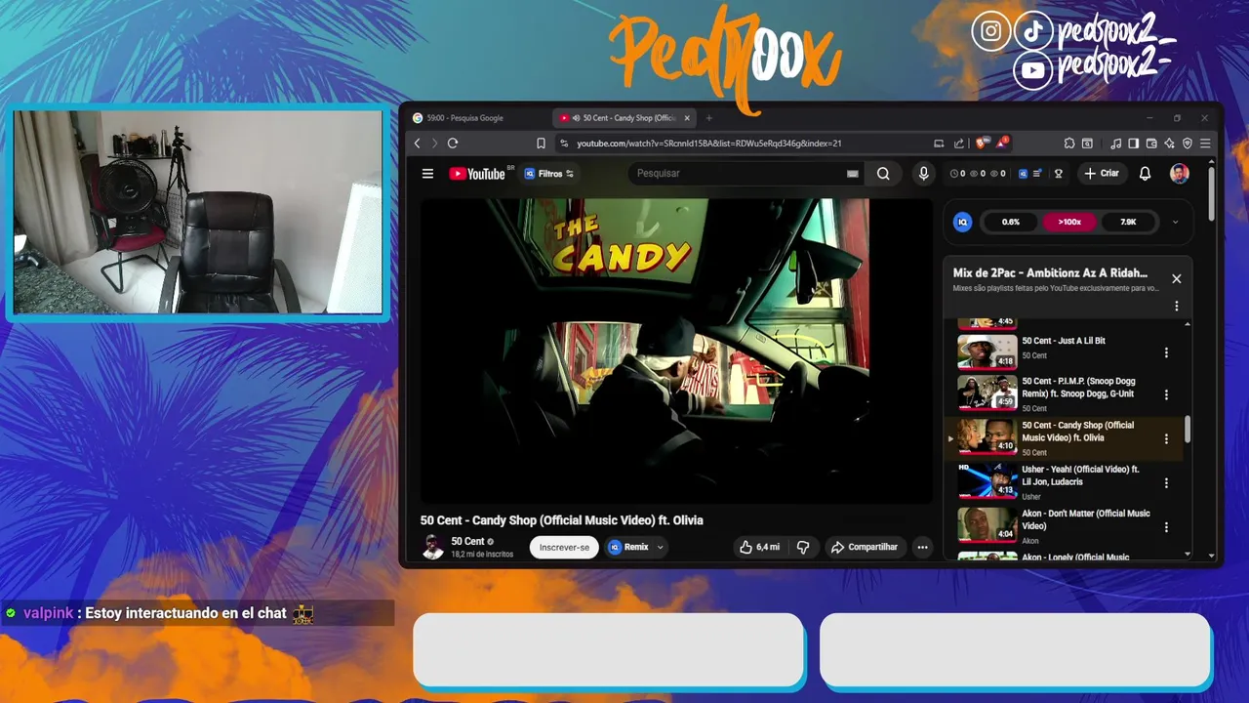
Task: Click the video title text below player
Action: pos(561,520)
